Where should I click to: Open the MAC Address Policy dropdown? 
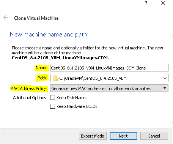coord(109,88)
